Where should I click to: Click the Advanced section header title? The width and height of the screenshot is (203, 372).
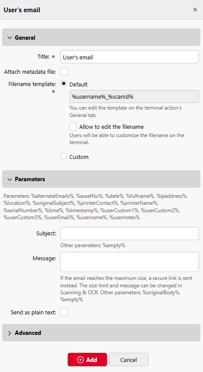coord(28,333)
